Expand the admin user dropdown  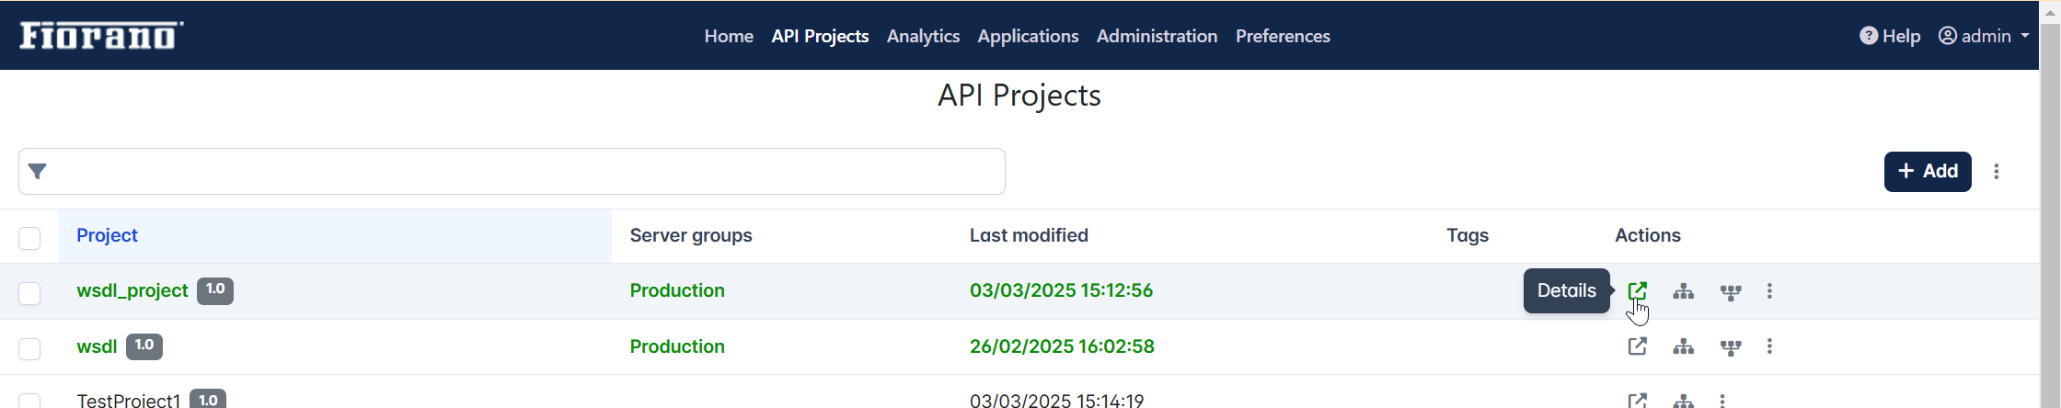point(1984,36)
